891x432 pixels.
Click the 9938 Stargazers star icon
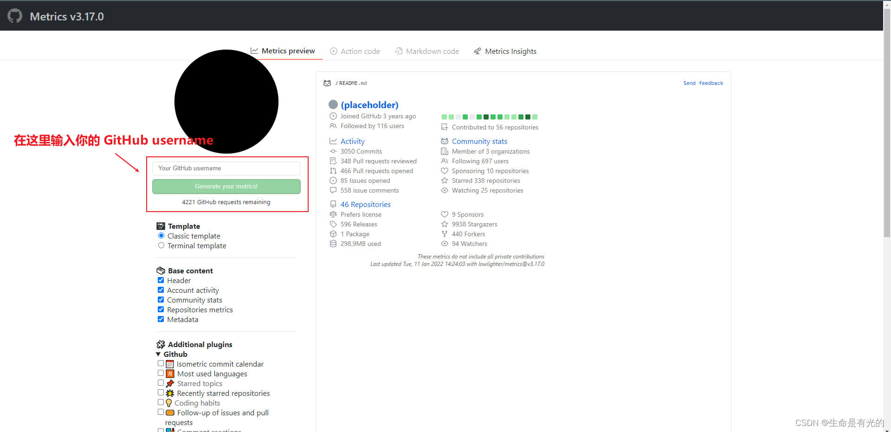click(x=445, y=224)
